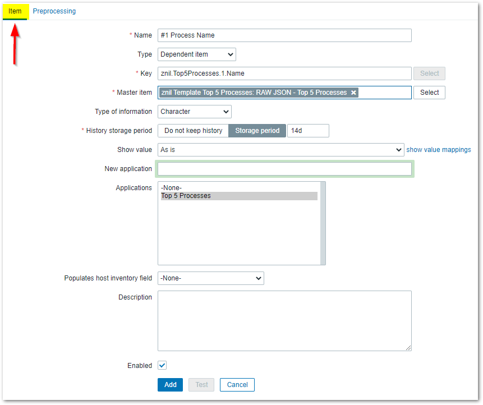The width and height of the screenshot is (483, 405).
Task: Focus the Key text field
Action: click(x=284, y=73)
